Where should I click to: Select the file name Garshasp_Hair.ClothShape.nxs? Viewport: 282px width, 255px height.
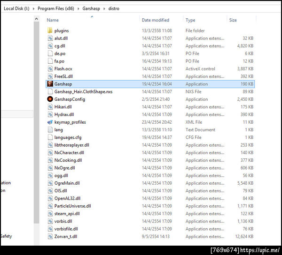pos(84,91)
